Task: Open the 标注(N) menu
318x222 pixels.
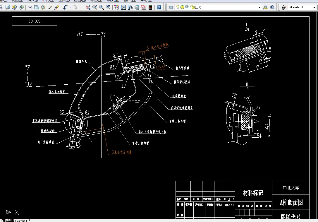Action: point(96,1)
